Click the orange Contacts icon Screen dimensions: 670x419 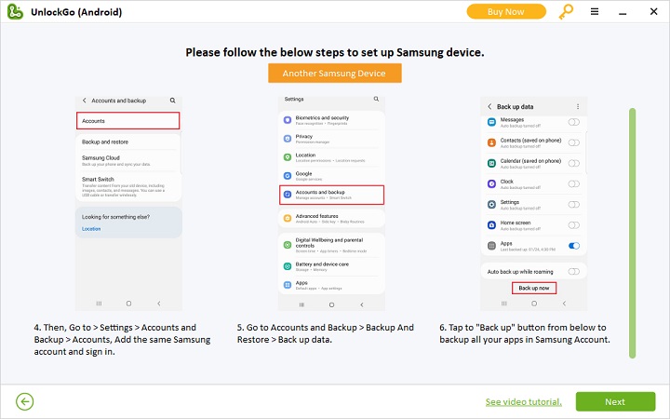click(x=491, y=142)
